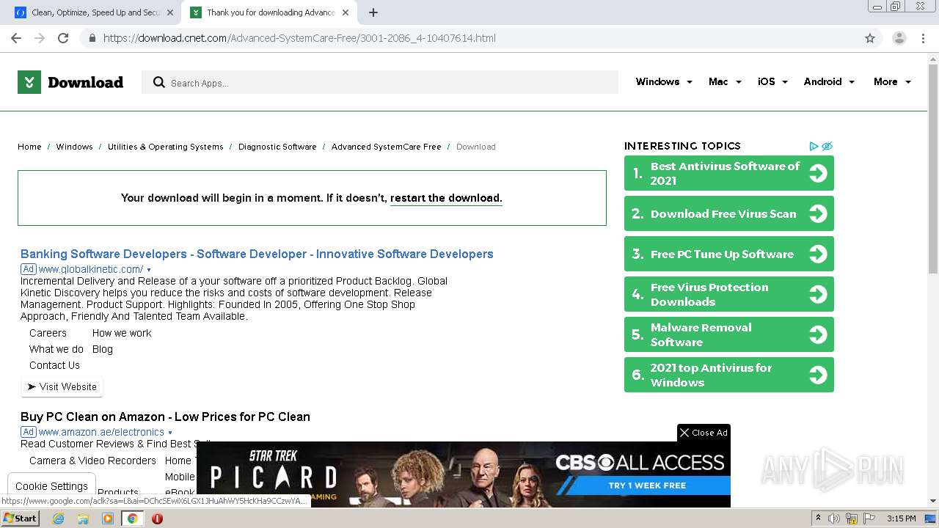Open Advanced SystemCare Free breadcrumb
Image resolution: width=939 pixels, height=528 pixels.
386,147
